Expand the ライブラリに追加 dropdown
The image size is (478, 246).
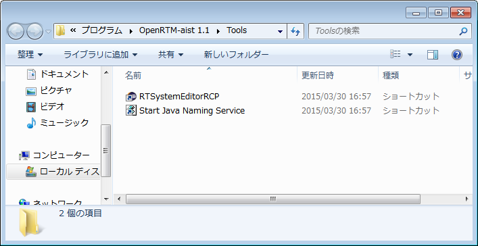[100, 55]
